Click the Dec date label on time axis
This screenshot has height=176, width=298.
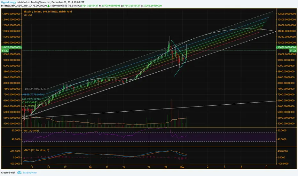(x=183, y=167)
